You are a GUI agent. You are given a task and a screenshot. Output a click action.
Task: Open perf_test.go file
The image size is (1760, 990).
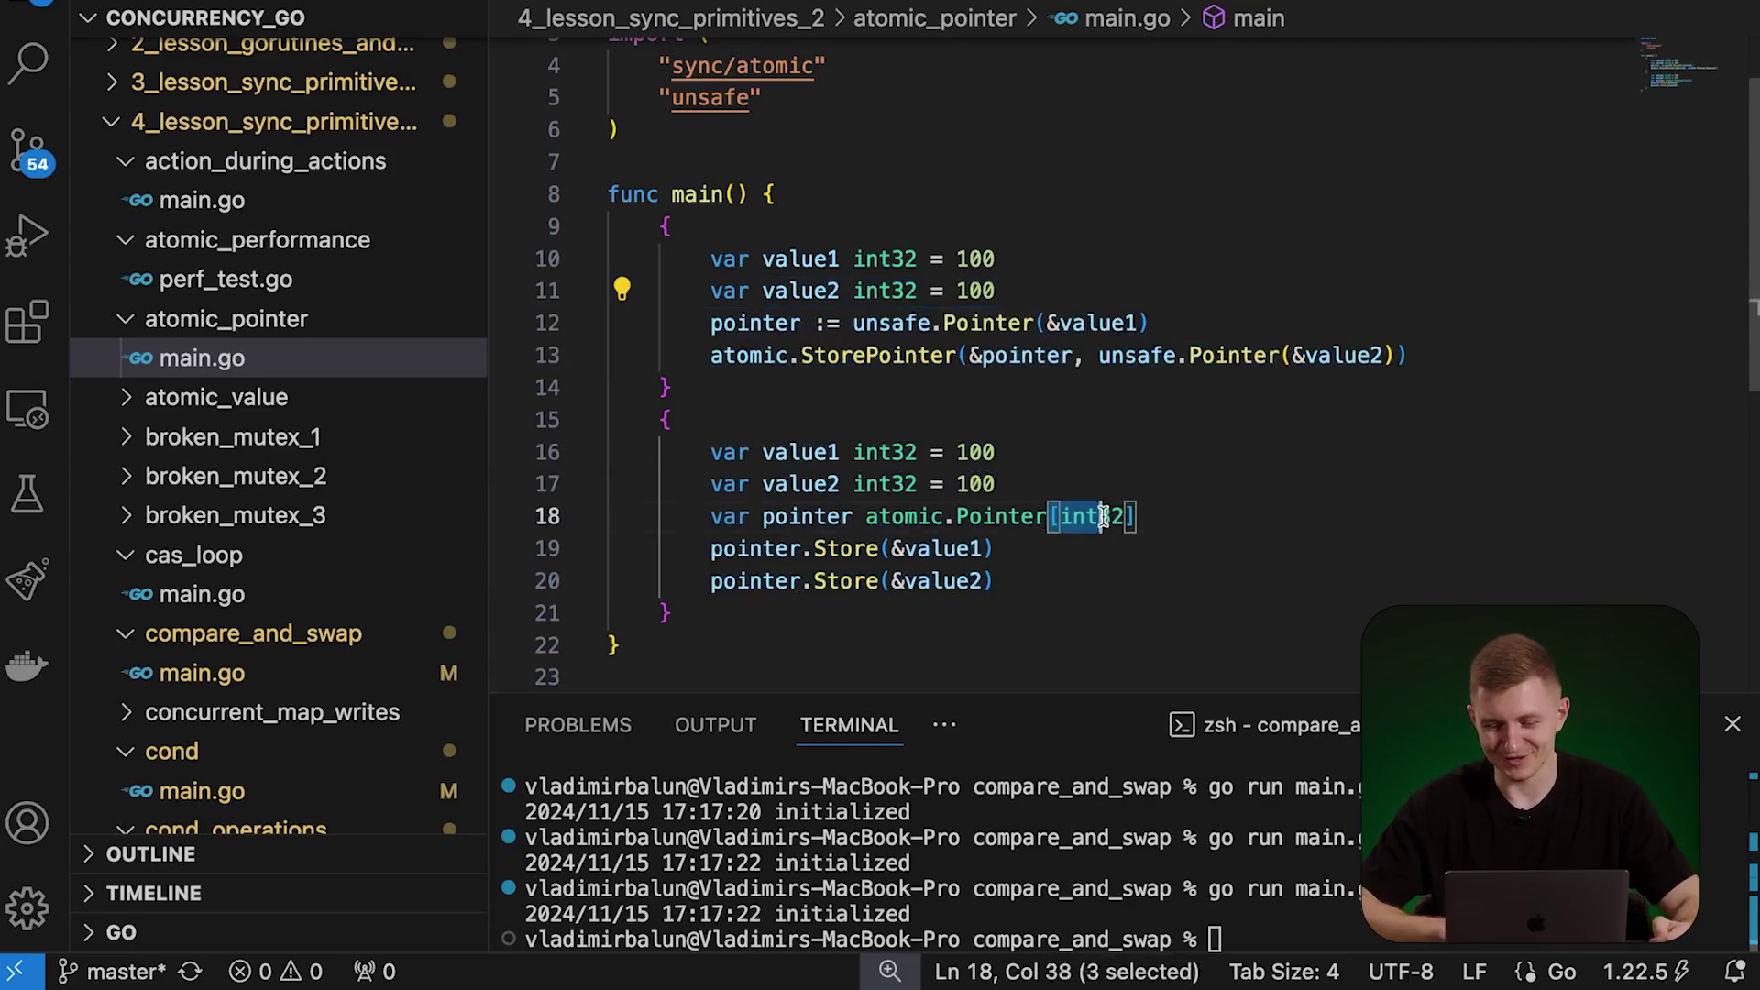225,279
